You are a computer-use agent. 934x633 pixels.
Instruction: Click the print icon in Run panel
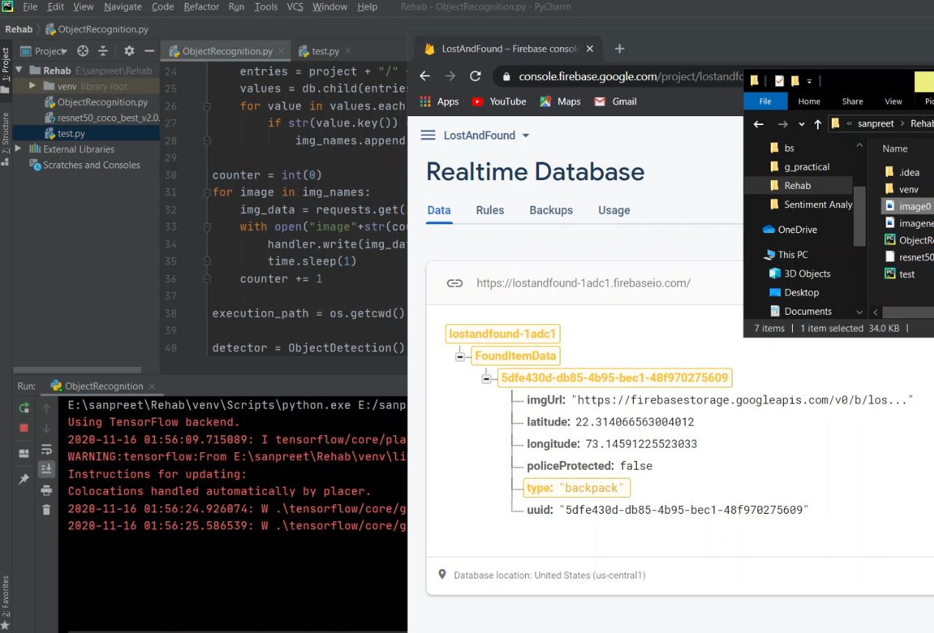tap(46, 490)
